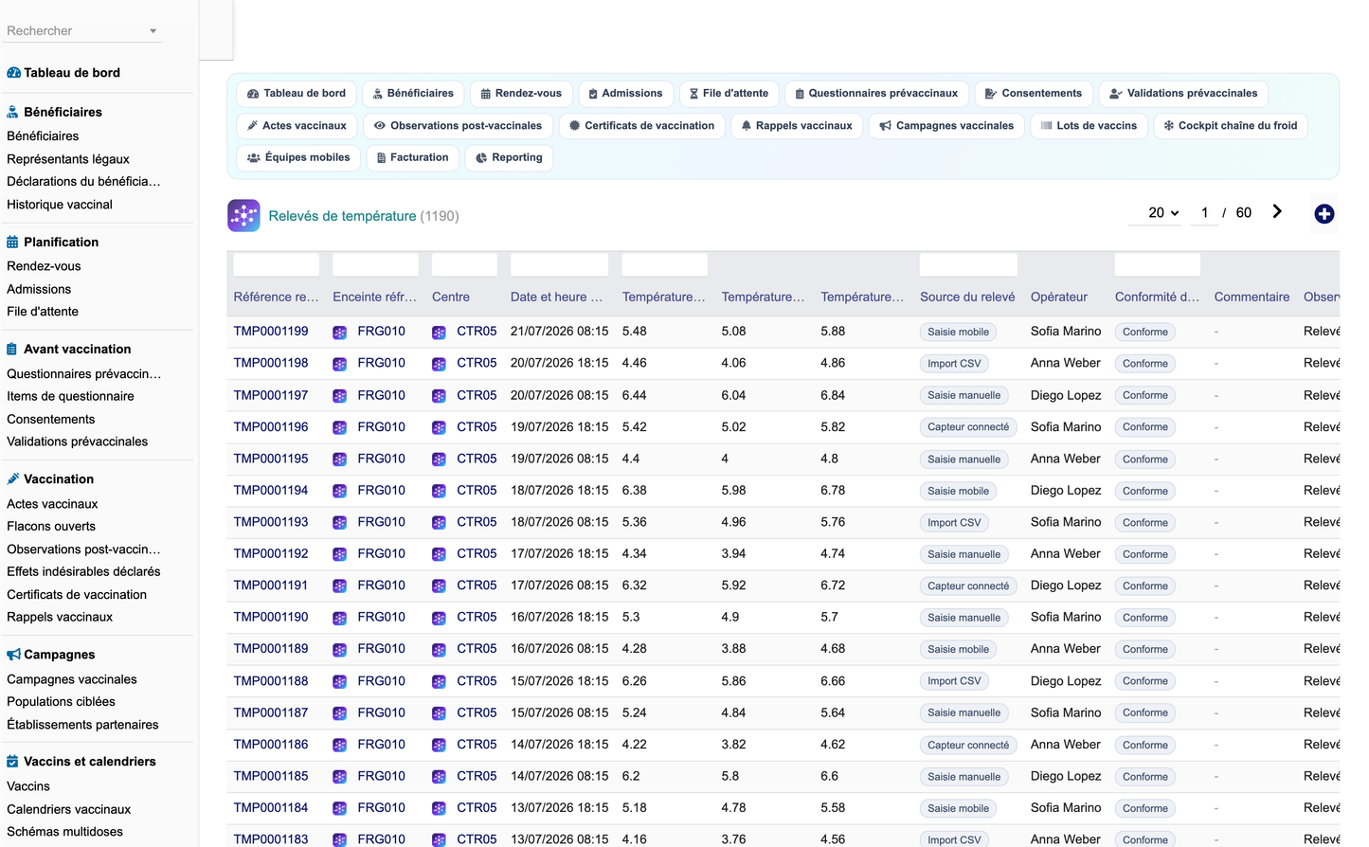Click the Référence filter input field
Viewport: 1369px width, 847px height.
pos(277,265)
